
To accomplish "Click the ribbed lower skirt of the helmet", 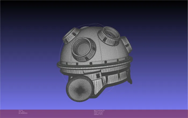I will [x=113, y=77].
